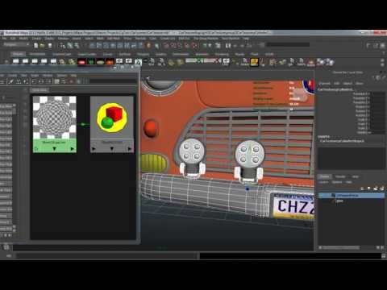Toggle the select handles mask icon
This screenshot has height=290, width=387.
click(x=92, y=45)
